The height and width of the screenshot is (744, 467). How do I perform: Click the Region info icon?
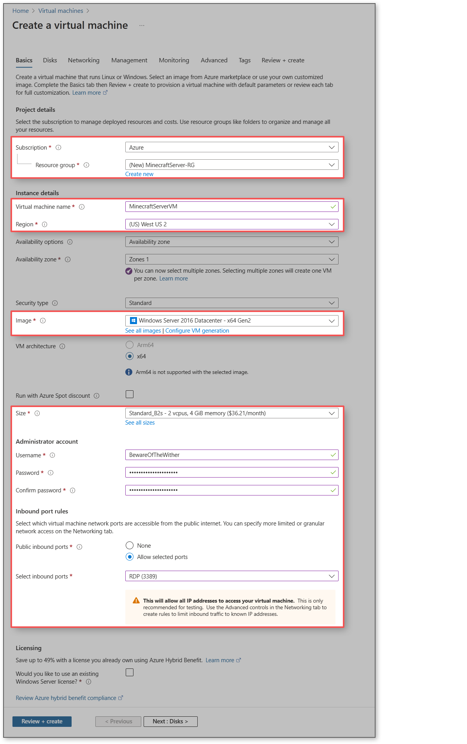point(44,224)
